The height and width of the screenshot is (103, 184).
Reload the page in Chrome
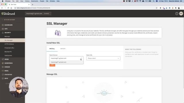point(8,8)
